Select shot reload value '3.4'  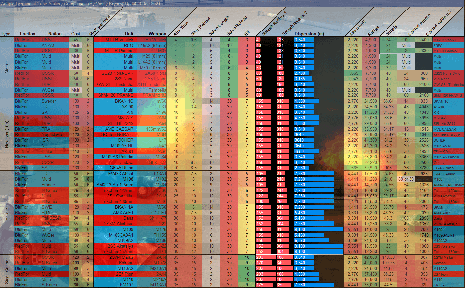click(193, 107)
